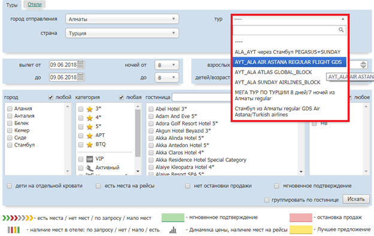Image resolution: width=374 pixels, height=236 pixels.
Task: Switch to the Отели tab
Action: [x=35, y=4]
